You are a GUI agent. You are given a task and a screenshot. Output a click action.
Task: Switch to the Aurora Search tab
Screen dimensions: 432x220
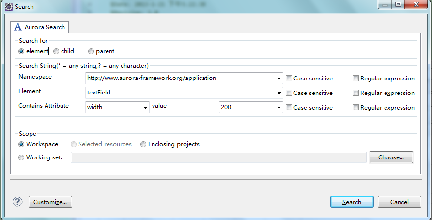coord(40,27)
